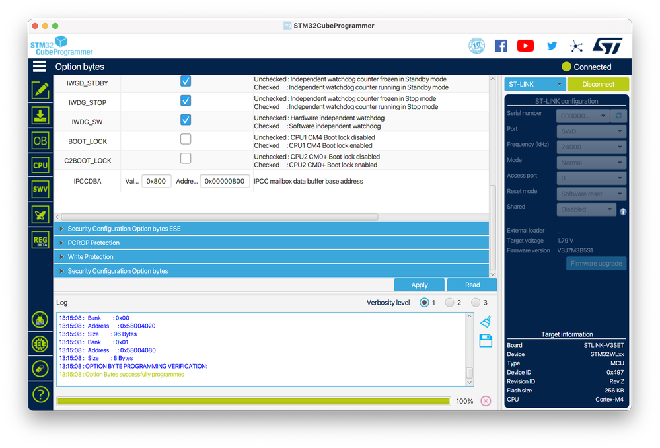Open Memory & File editing pencil icon
This screenshot has height=448, width=660.
(40, 90)
